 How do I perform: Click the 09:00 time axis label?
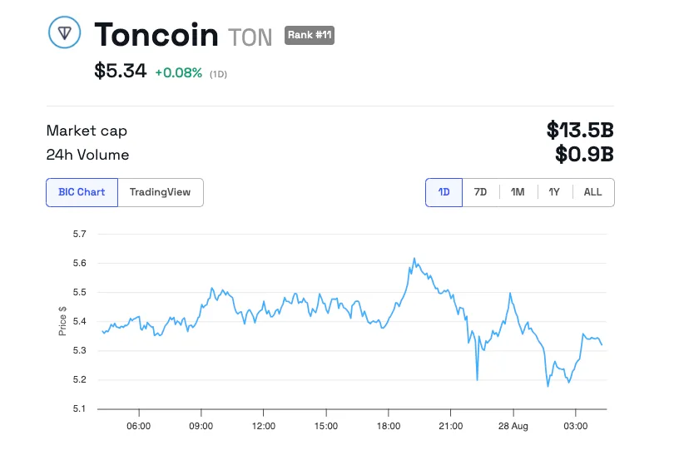point(201,426)
